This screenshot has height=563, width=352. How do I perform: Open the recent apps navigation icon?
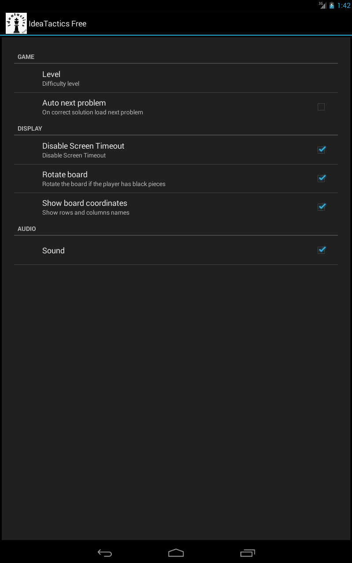[x=247, y=553]
